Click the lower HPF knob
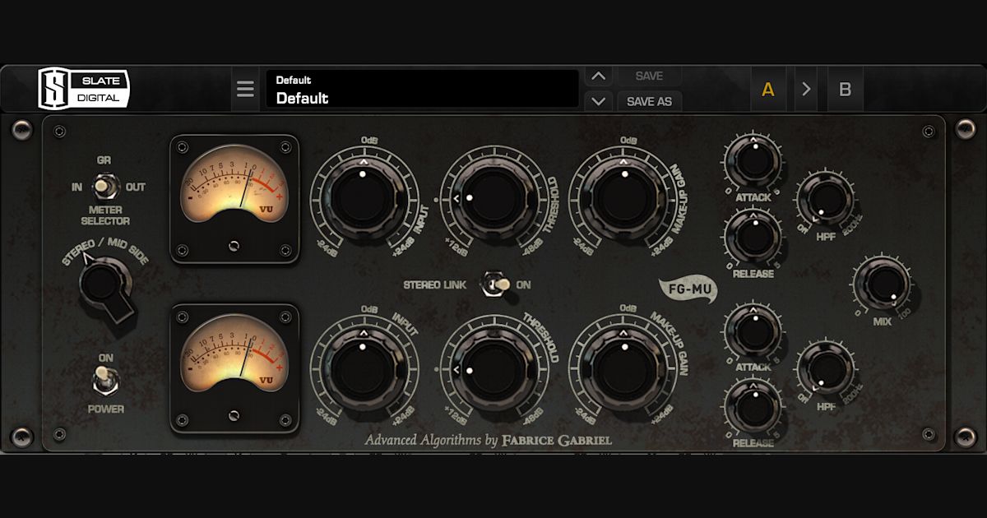This screenshot has width=987, height=518. click(x=825, y=368)
